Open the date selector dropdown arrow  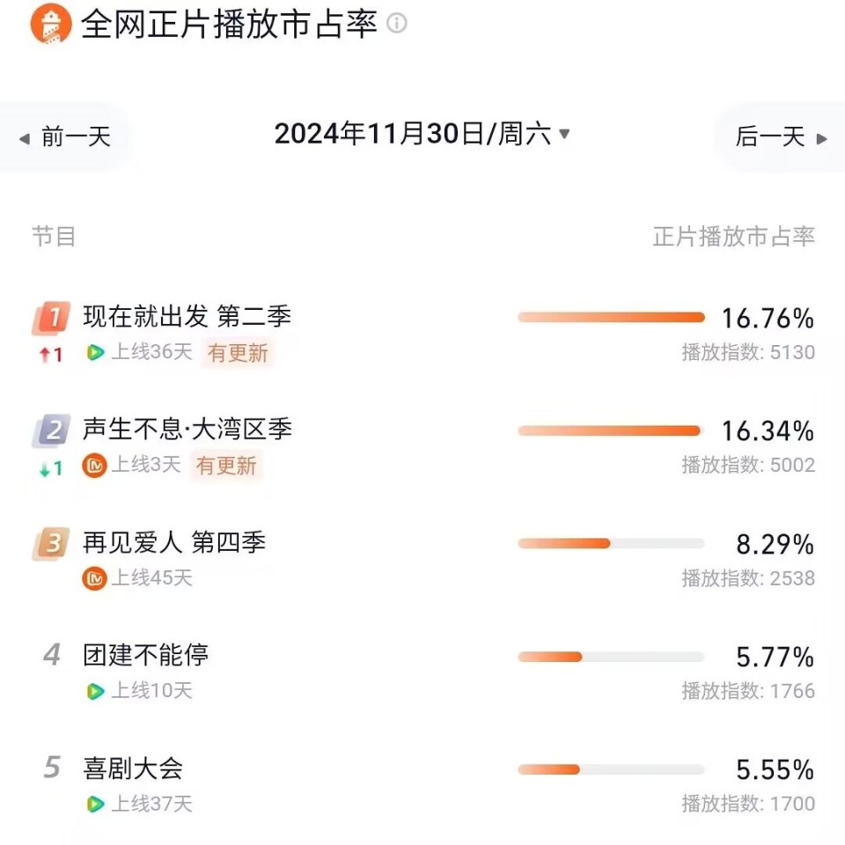click(563, 135)
